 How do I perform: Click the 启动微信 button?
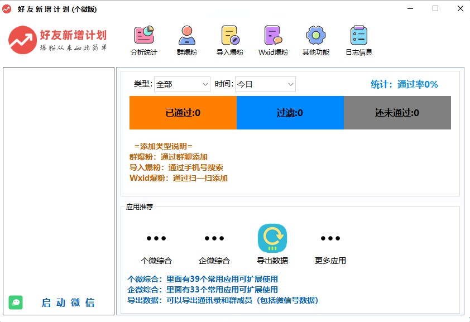(x=68, y=302)
